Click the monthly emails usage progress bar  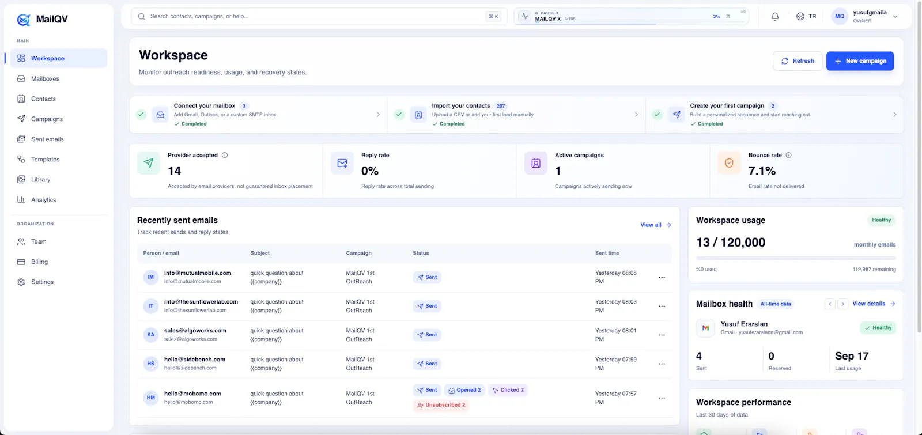[x=796, y=258]
